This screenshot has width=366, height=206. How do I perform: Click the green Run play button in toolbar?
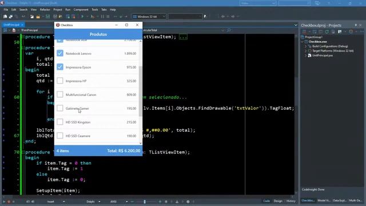click(x=82, y=17)
